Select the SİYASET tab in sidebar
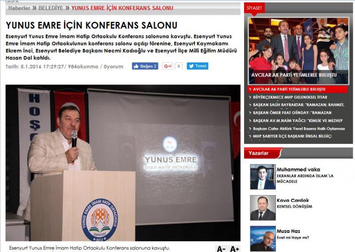 click(254, 8)
